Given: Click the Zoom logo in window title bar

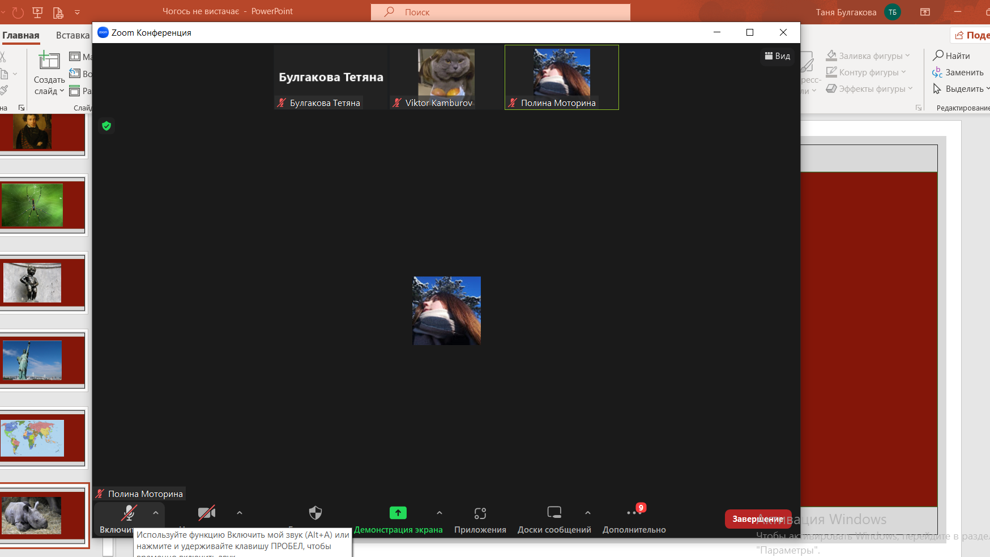Looking at the screenshot, I should tap(103, 32).
